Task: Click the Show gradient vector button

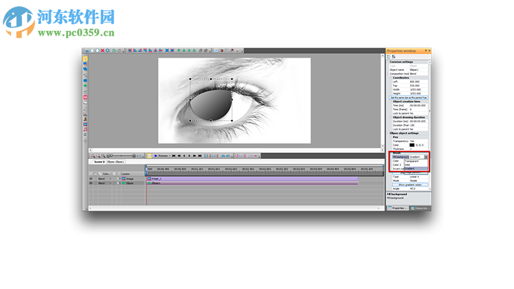Action: tap(410, 185)
